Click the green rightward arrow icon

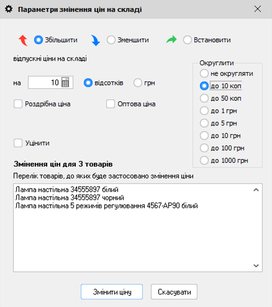(171, 40)
